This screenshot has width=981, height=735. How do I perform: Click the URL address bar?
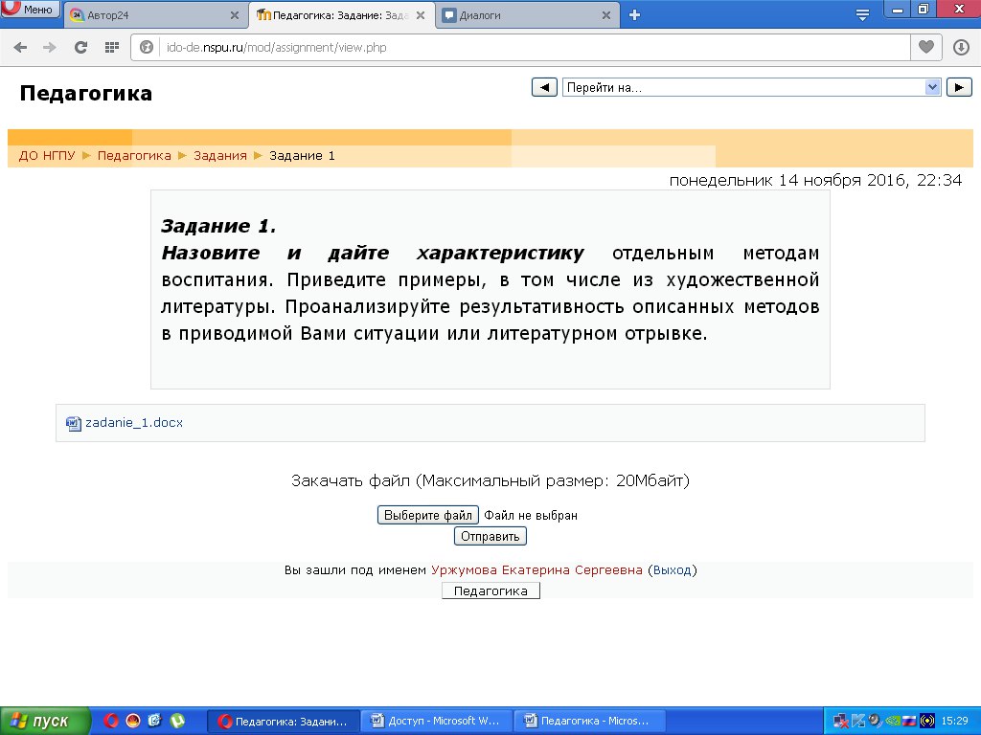point(527,47)
